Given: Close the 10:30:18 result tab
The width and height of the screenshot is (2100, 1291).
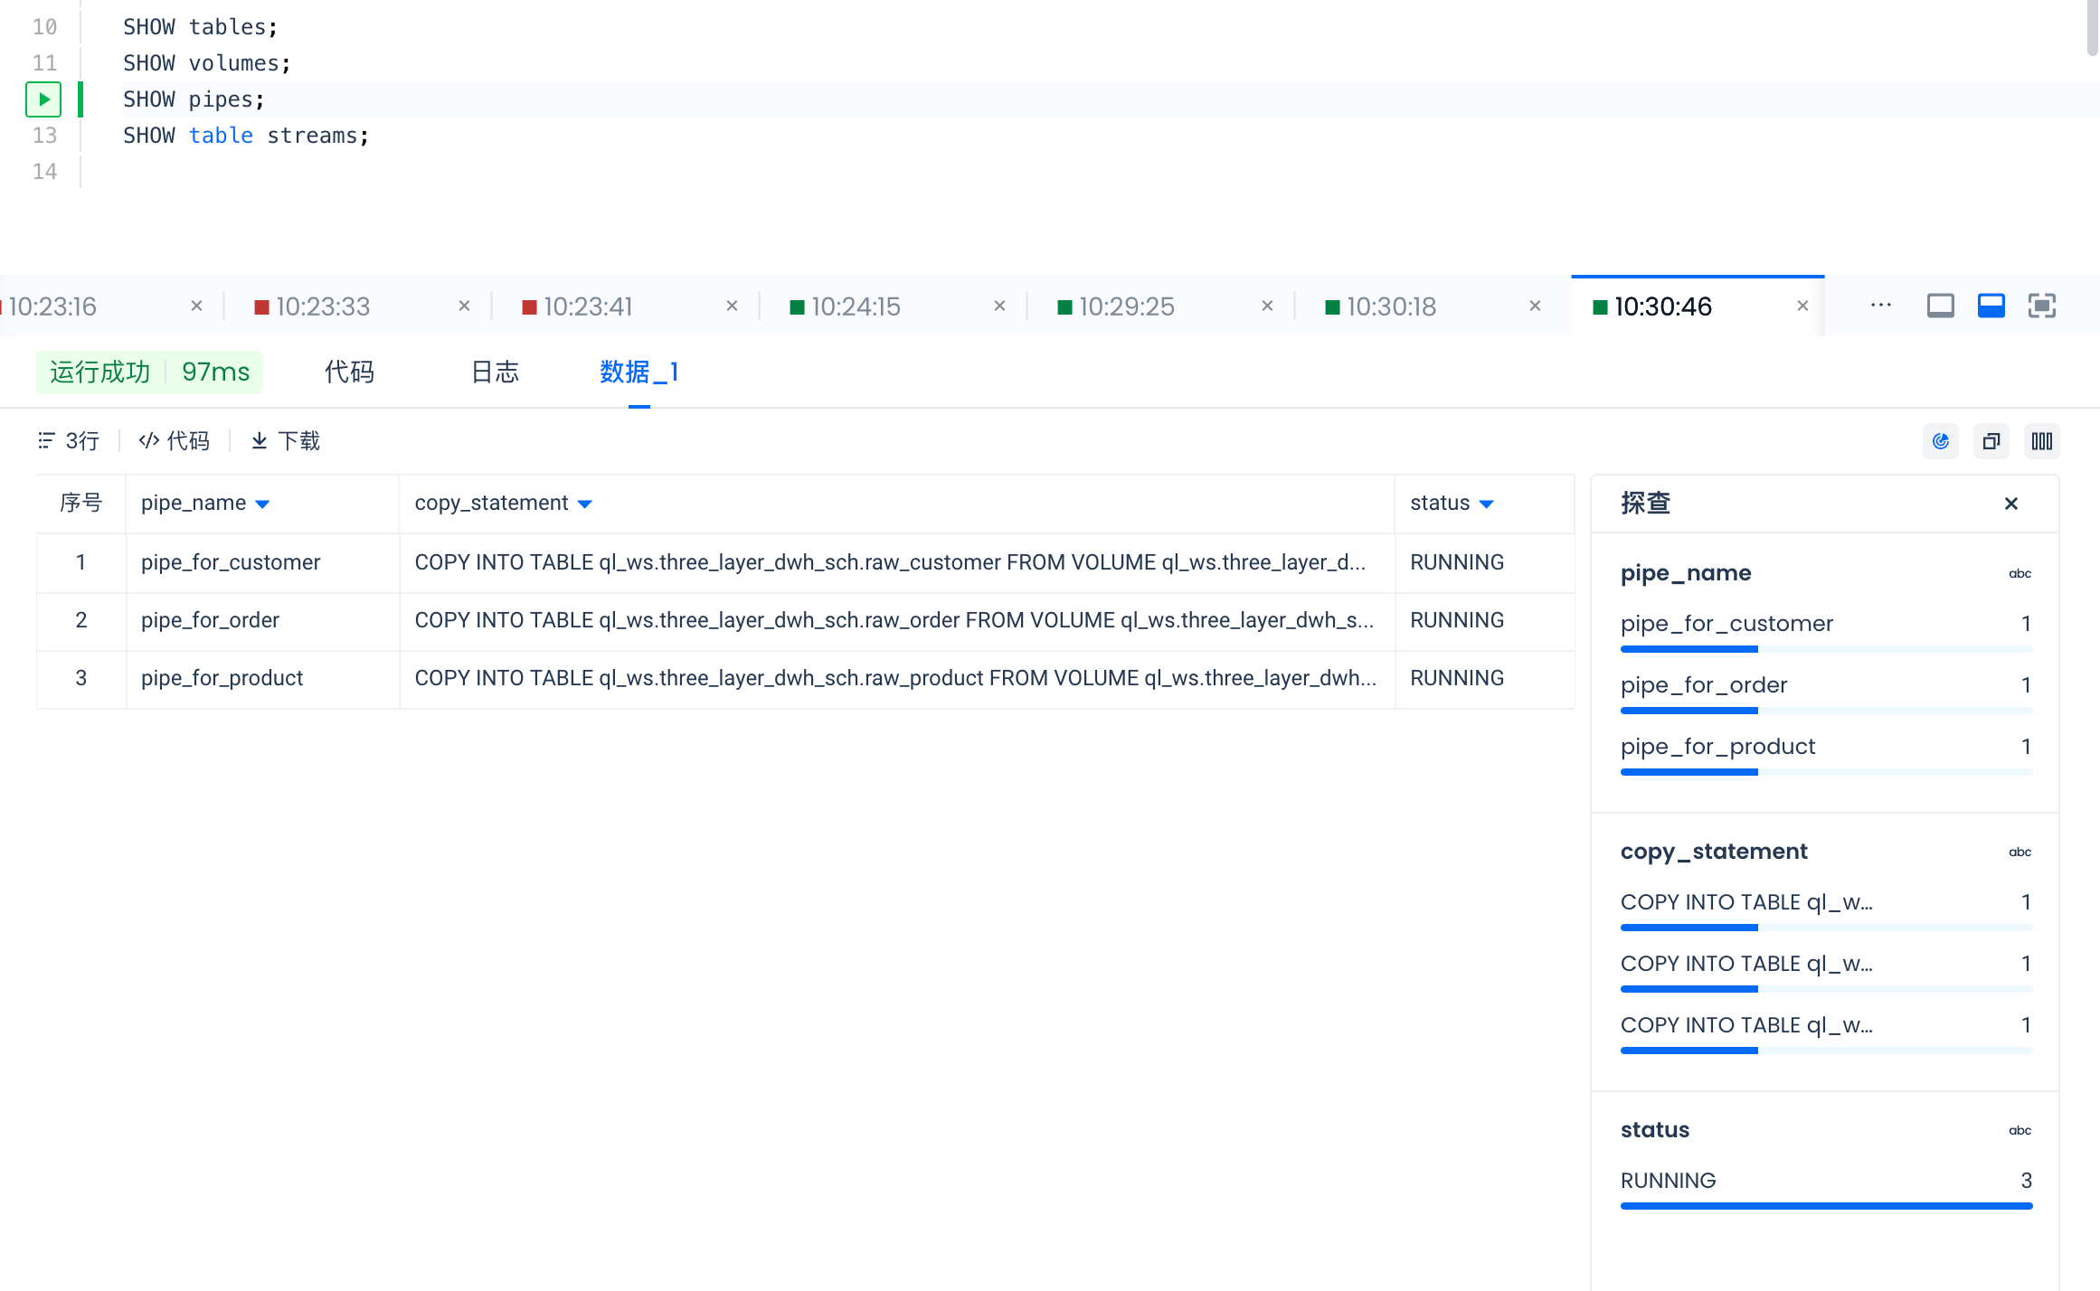Looking at the screenshot, I should coord(1535,306).
